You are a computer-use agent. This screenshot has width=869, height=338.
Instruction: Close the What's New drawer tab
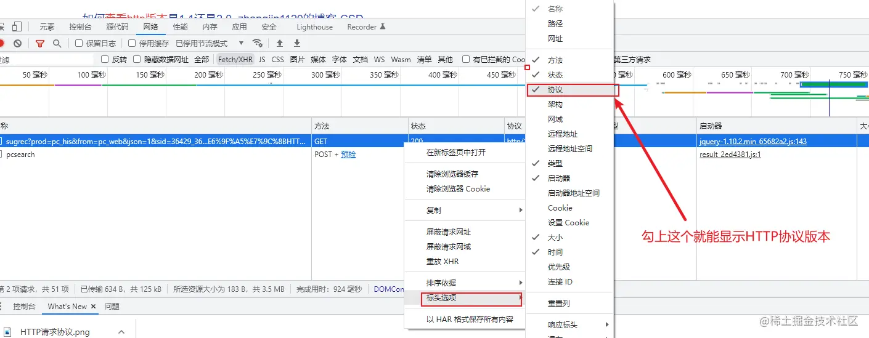(94, 306)
